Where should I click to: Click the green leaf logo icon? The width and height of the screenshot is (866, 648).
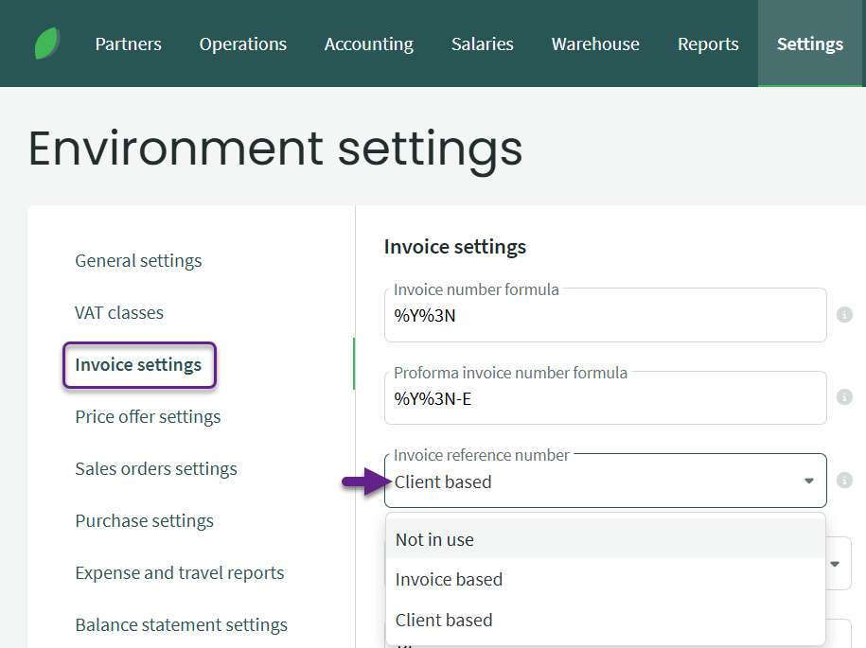(x=47, y=44)
